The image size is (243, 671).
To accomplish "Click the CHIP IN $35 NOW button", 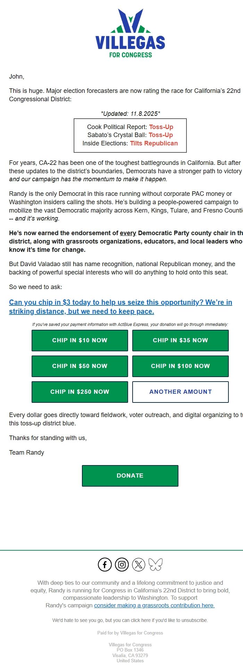I will tap(180, 340).
